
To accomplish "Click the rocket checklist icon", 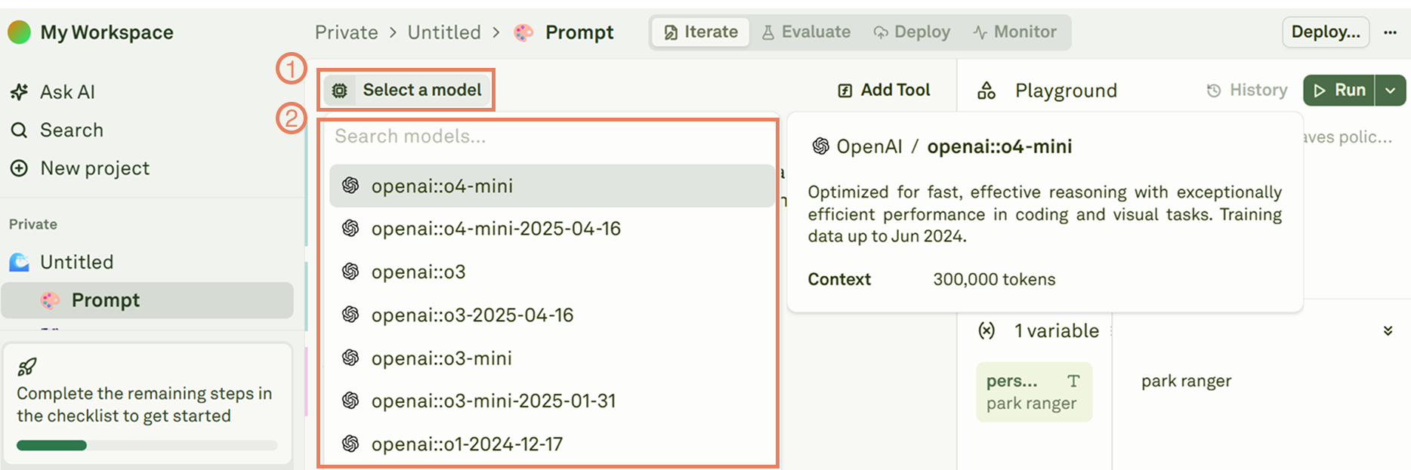I will [x=27, y=367].
